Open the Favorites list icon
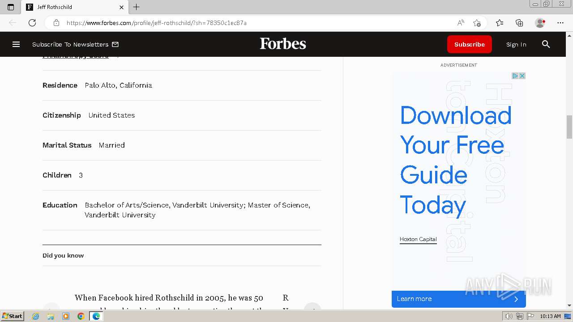The height and width of the screenshot is (322, 573). 500,23
